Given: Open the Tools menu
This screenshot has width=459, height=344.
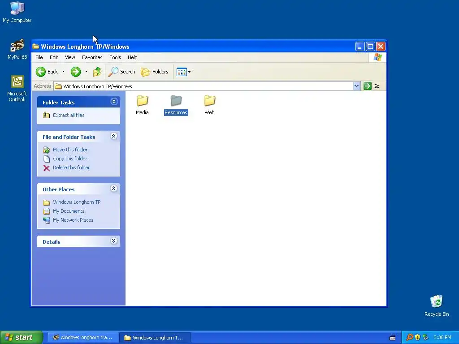Looking at the screenshot, I should tap(115, 57).
